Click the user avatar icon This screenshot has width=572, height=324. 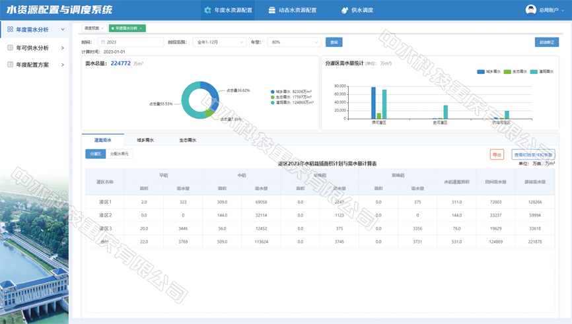point(531,10)
